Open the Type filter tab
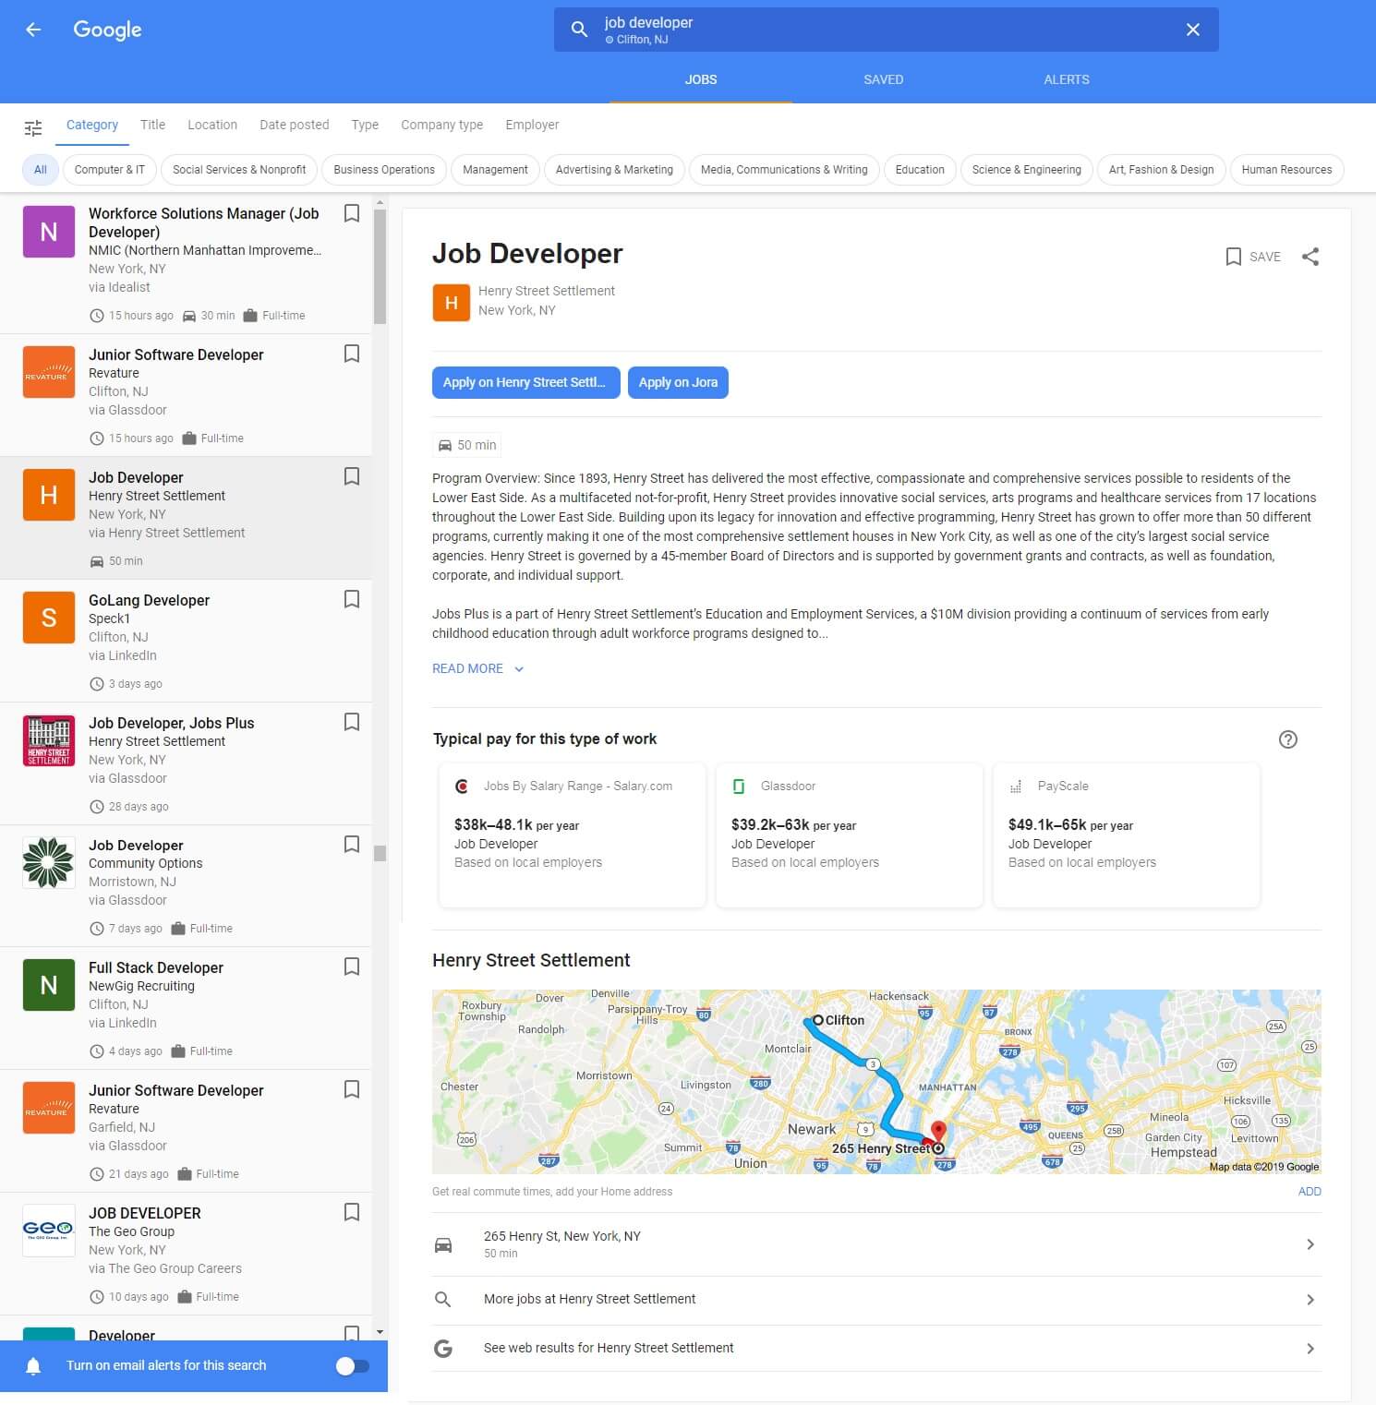This screenshot has width=1376, height=1405. [365, 125]
